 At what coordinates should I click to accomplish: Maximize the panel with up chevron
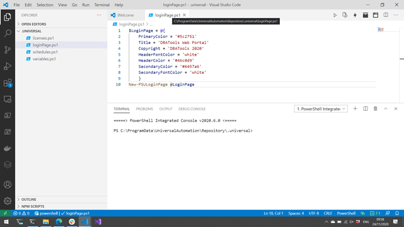click(x=386, y=109)
